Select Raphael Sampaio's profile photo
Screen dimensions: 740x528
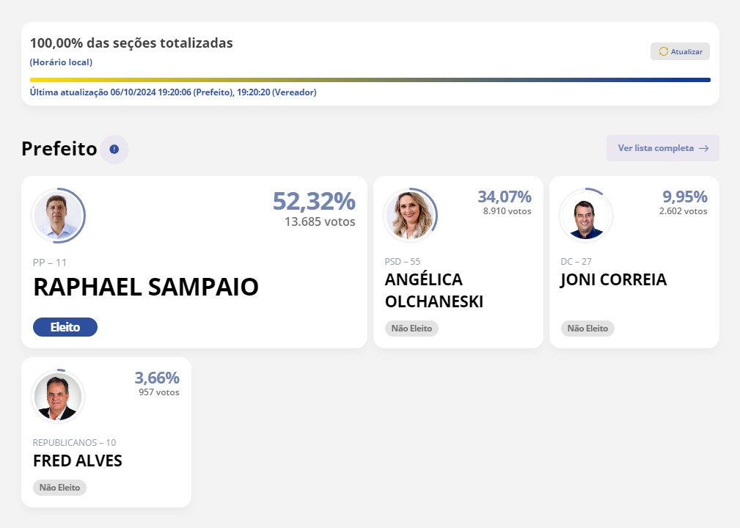tap(58, 216)
